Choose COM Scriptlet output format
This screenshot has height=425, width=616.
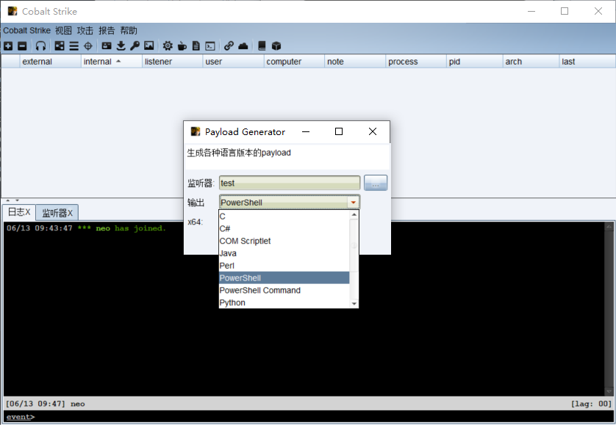[x=284, y=241]
